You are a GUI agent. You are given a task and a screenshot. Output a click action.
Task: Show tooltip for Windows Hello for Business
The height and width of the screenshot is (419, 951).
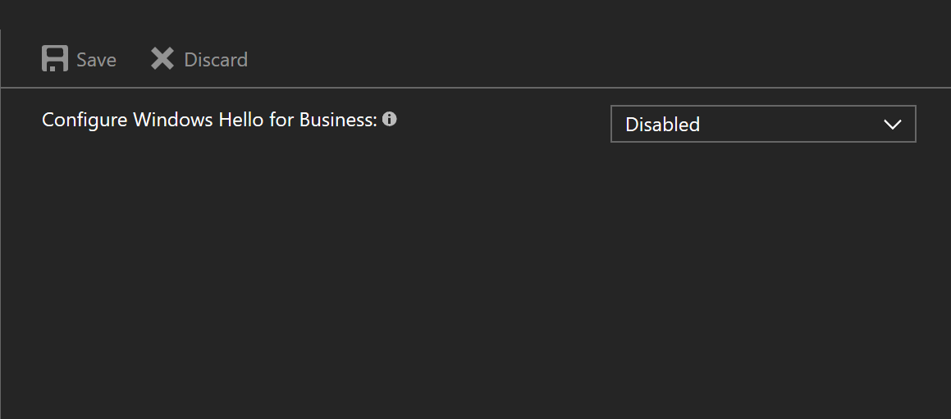pyautogui.click(x=390, y=120)
